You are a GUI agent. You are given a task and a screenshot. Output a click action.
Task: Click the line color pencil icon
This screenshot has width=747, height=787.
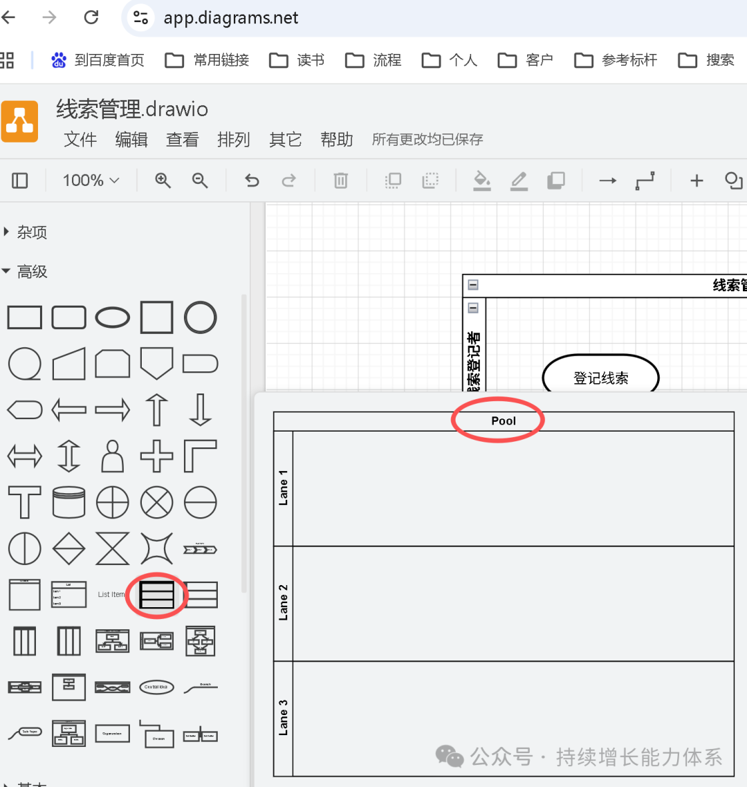[519, 180]
